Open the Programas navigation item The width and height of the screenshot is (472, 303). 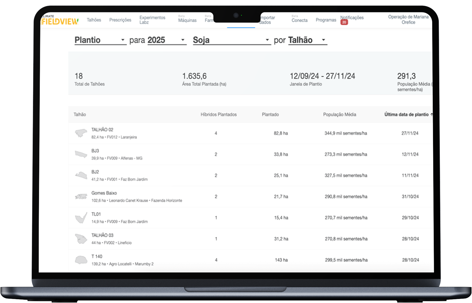(326, 20)
